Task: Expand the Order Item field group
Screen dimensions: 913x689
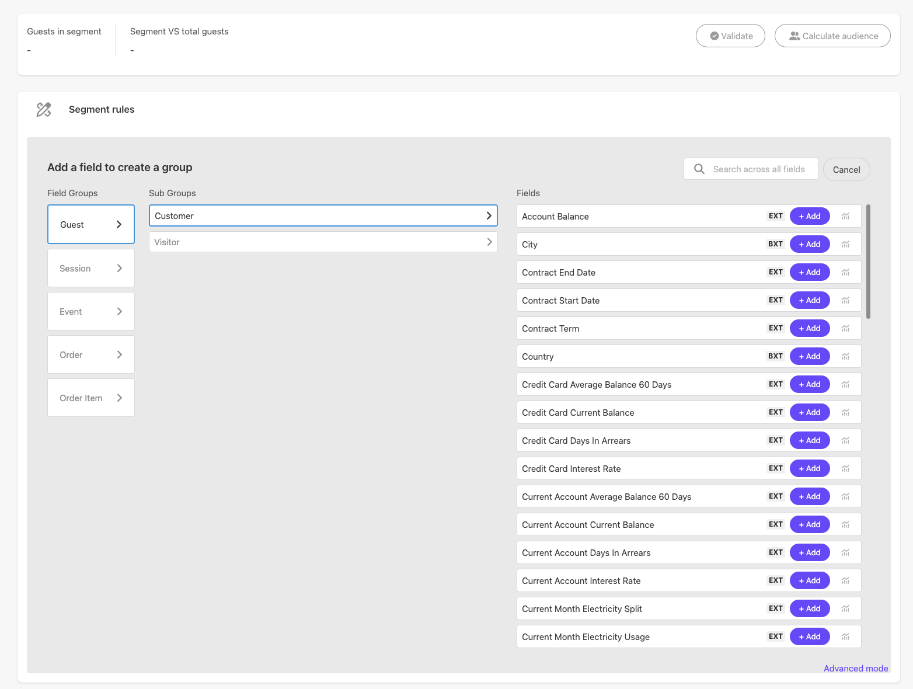Action: click(91, 398)
